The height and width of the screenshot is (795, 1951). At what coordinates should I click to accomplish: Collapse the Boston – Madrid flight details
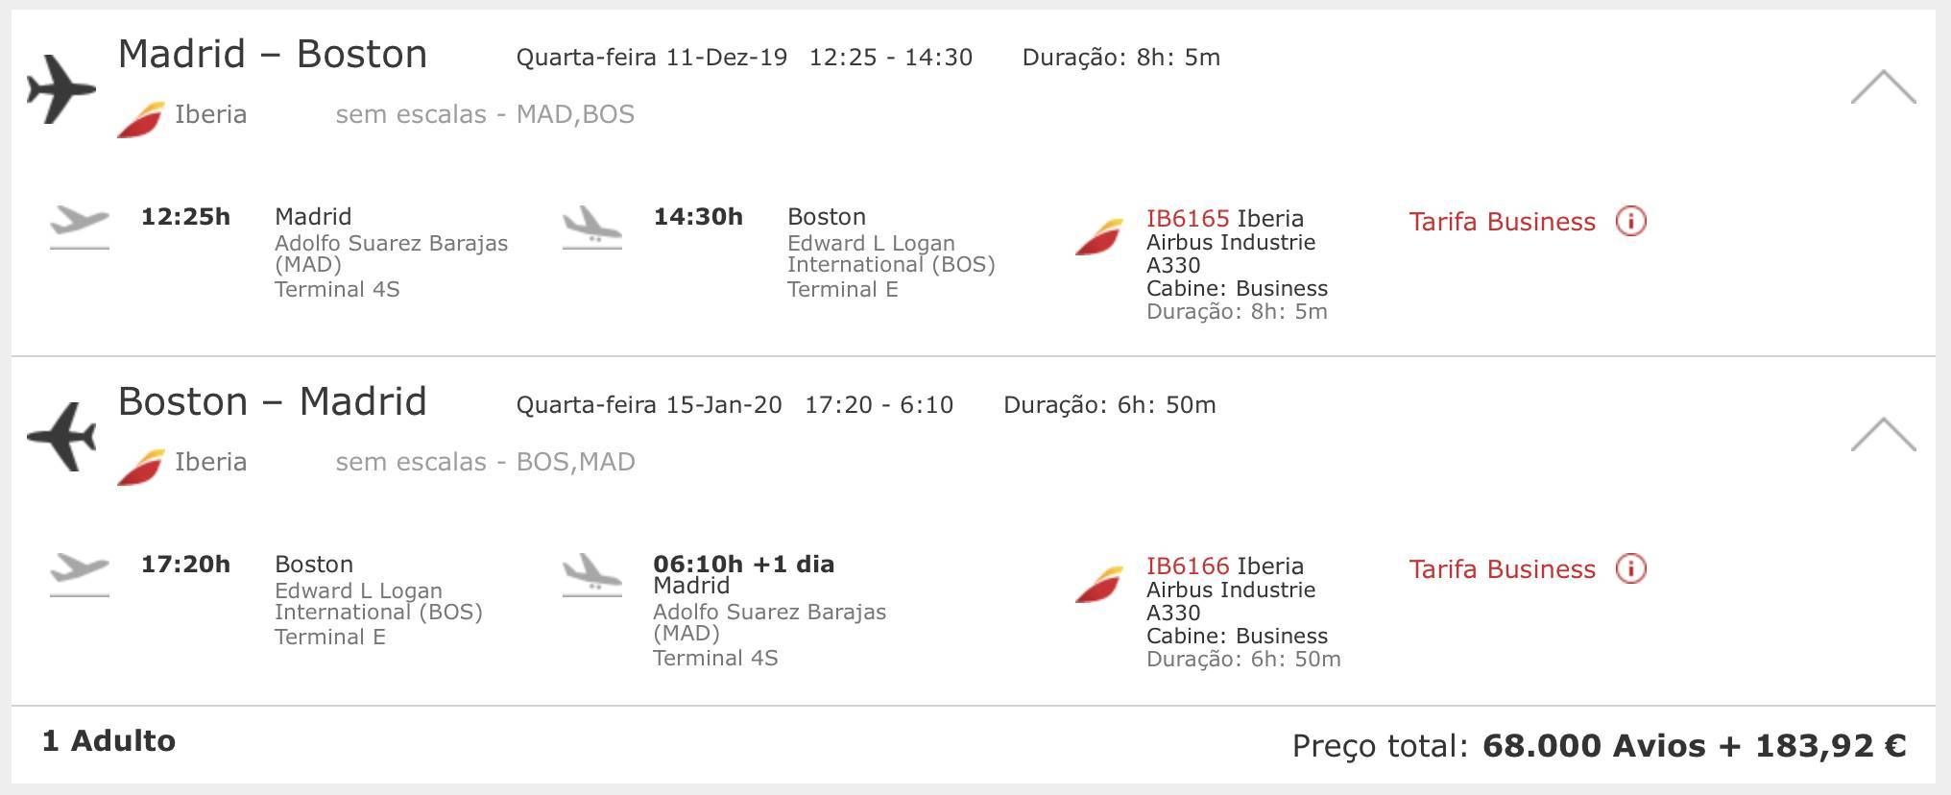(x=1883, y=434)
